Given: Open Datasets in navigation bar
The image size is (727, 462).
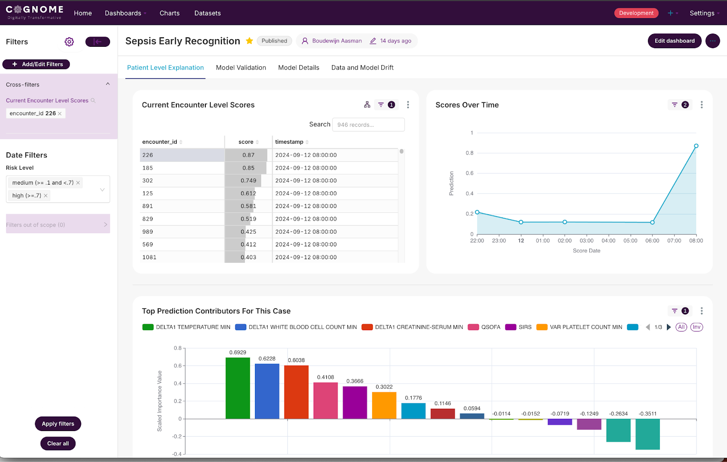Looking at the screenshot, I should [208, 13].
